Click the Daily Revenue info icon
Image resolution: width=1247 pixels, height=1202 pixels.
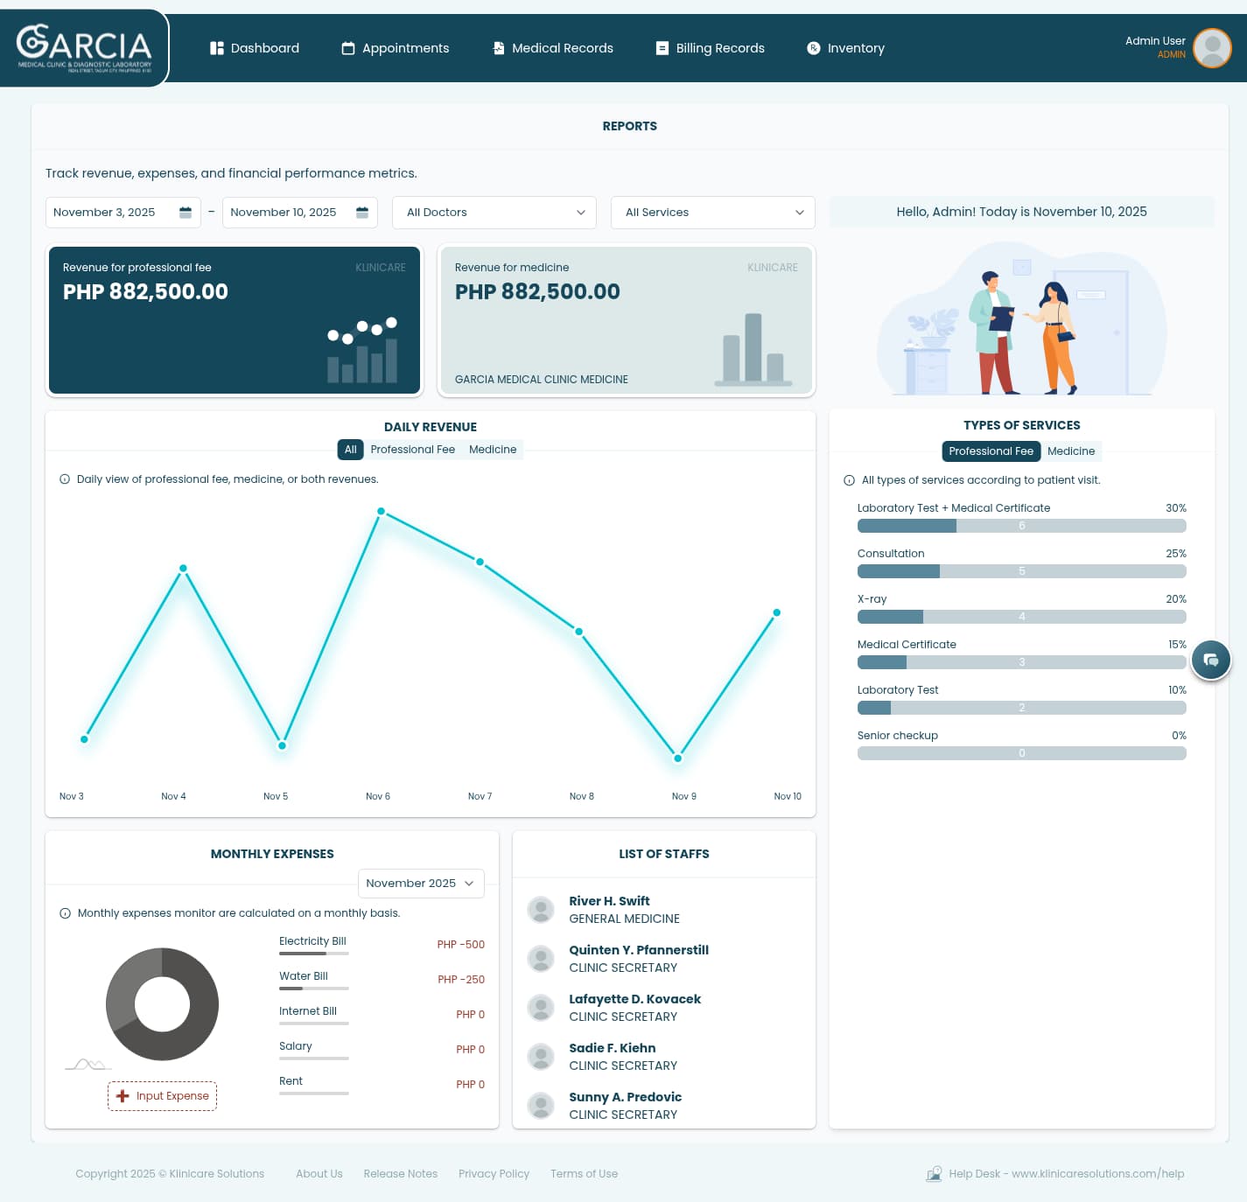(65, 479)
